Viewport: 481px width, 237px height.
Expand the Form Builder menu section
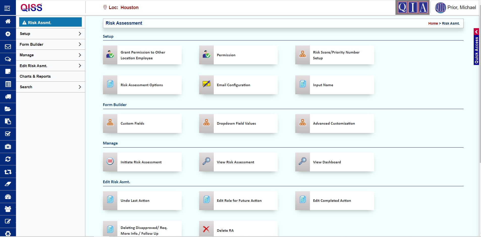[50, 44]
